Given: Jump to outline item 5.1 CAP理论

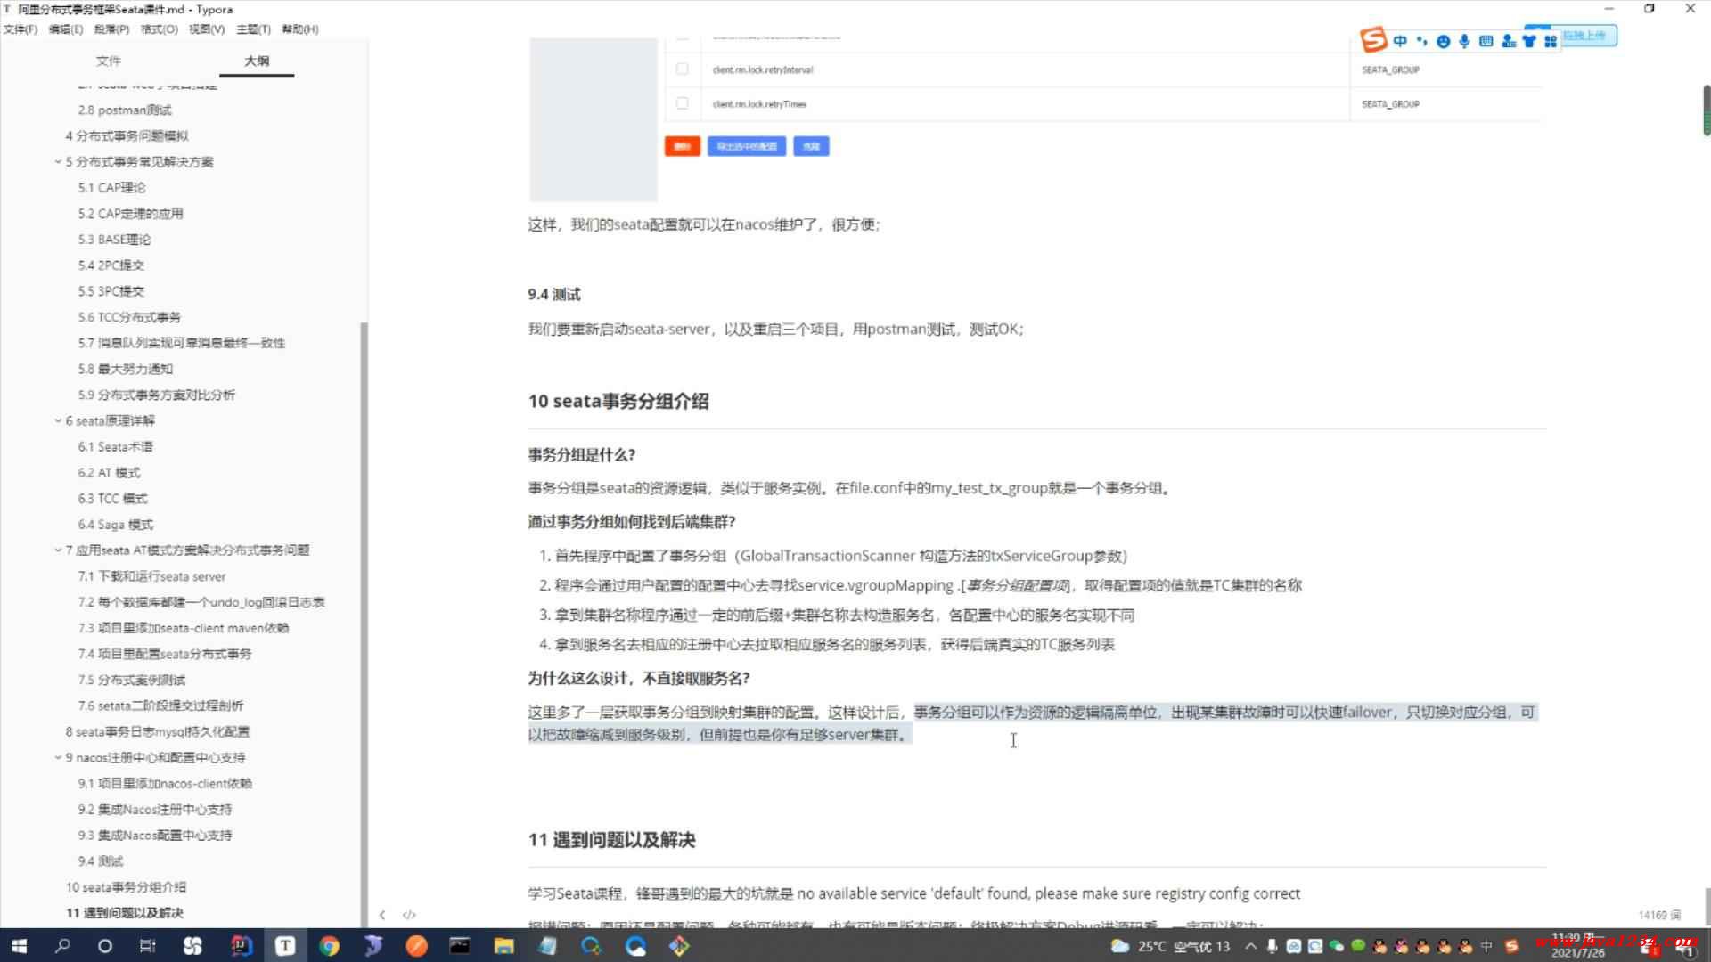Looking at the screenshot, I should coord(111,188).
